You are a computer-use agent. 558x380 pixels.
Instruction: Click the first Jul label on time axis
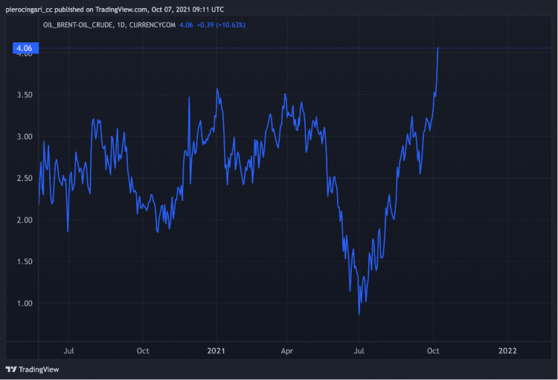[68, 351]
